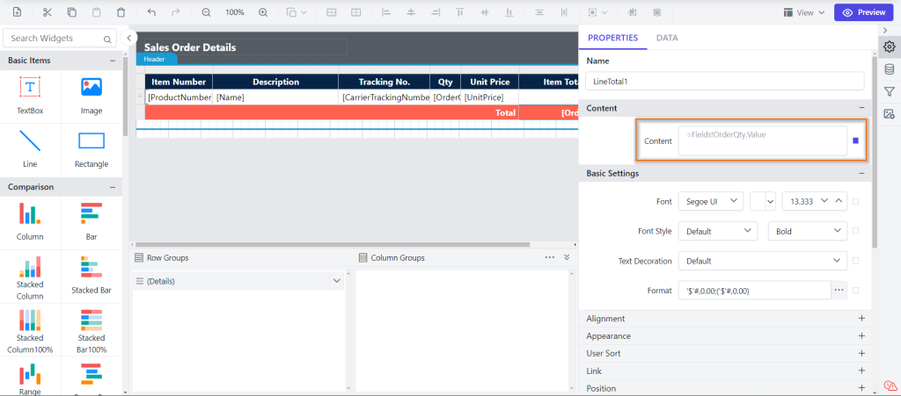The image size is (901, 396).
Task: Expand the Appearance section
Action: [861, 335]
